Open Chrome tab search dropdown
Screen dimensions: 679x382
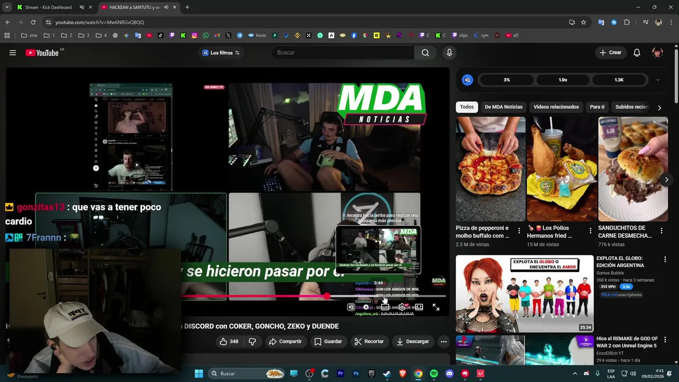(7, 7)
